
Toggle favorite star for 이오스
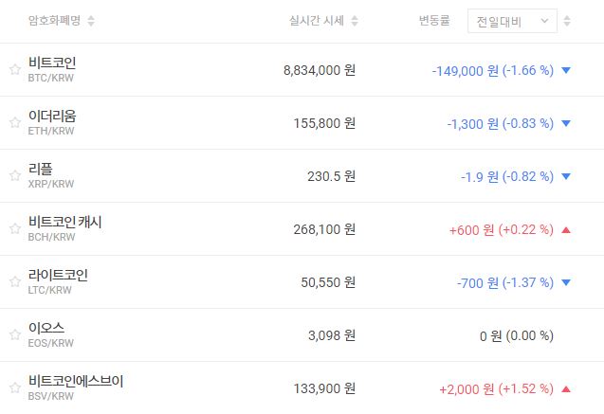14,334
